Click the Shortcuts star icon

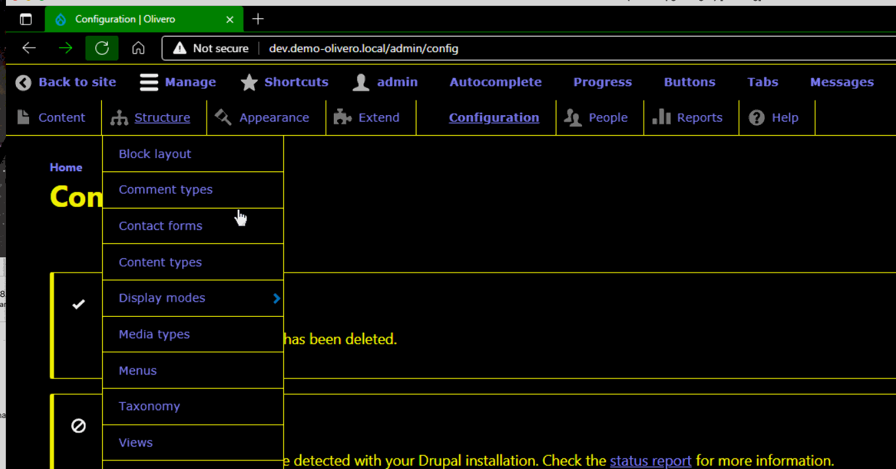[x=249, y=83]
